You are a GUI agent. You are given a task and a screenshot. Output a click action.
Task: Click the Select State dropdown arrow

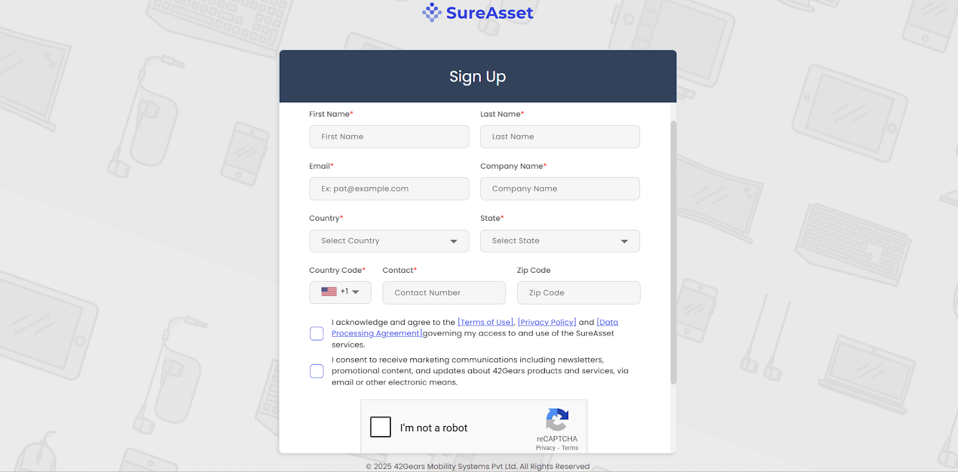click(x=624, y=241)
